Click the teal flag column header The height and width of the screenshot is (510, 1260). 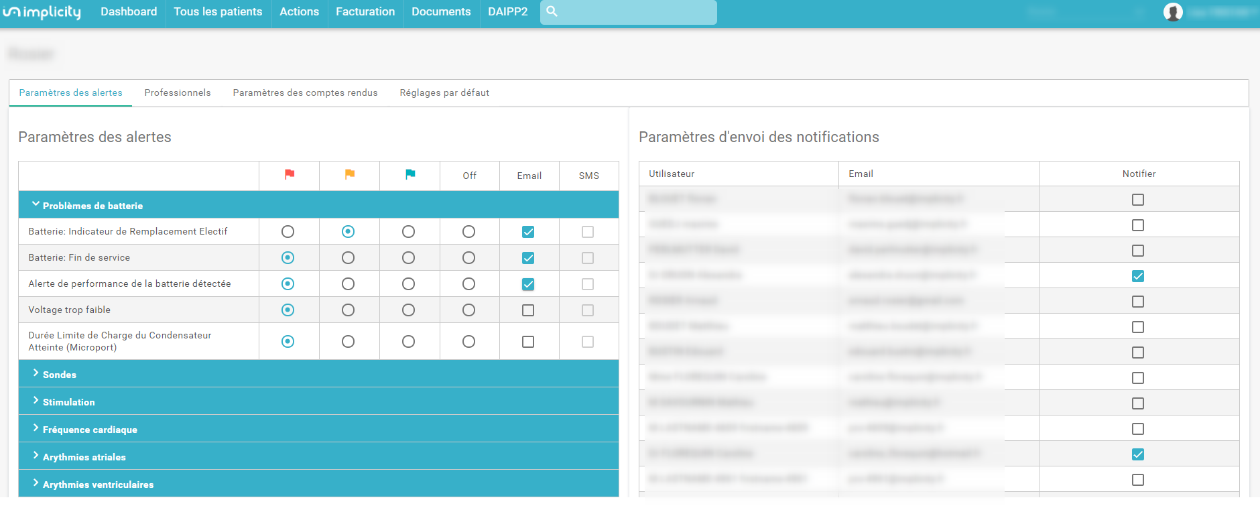coord(410,174)
